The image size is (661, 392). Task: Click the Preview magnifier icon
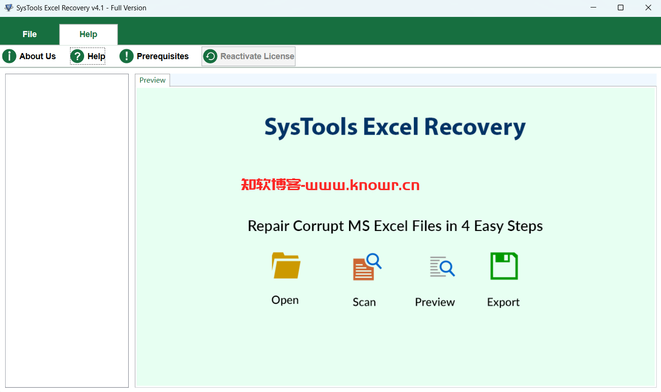click(x=442, y=266)
